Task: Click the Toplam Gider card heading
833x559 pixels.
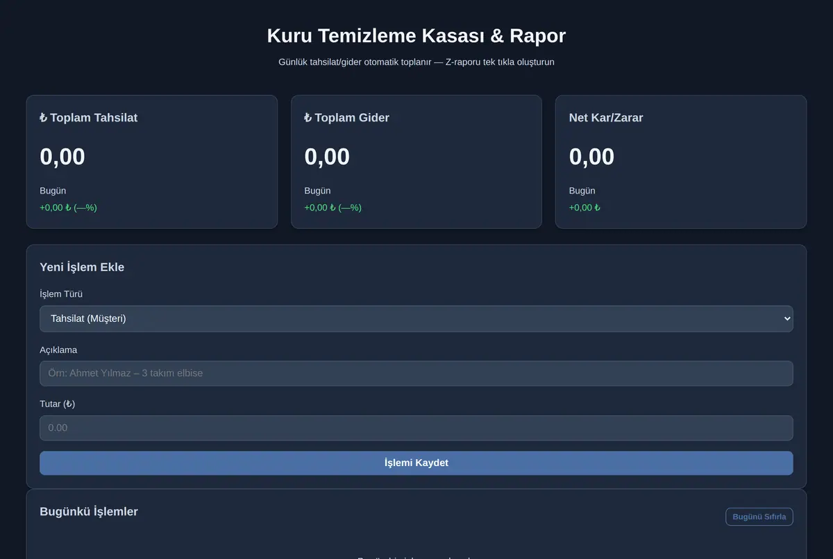Action: [x=346, y=118]
